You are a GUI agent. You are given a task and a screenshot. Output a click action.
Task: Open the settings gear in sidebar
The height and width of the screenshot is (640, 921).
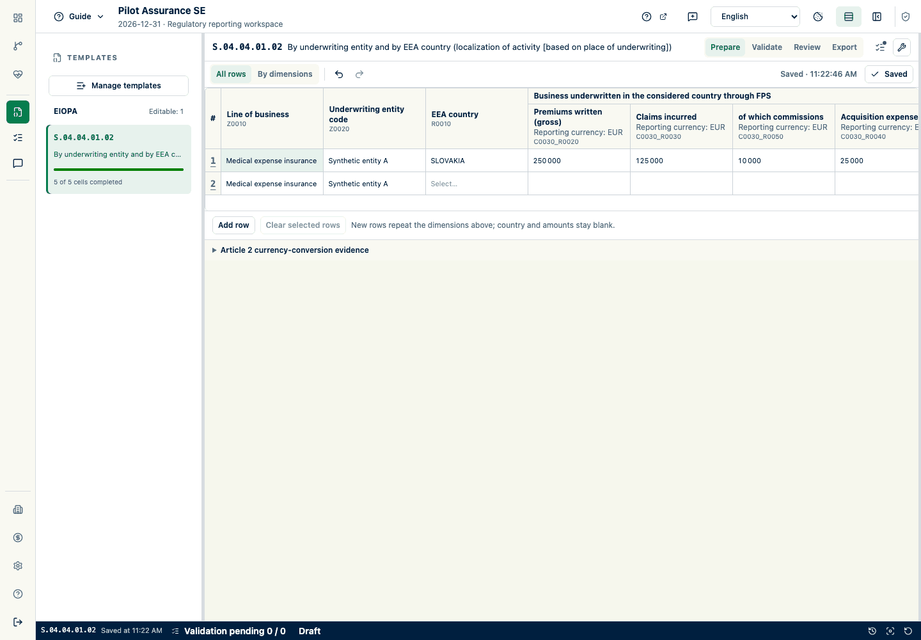(x=18, y=566)
